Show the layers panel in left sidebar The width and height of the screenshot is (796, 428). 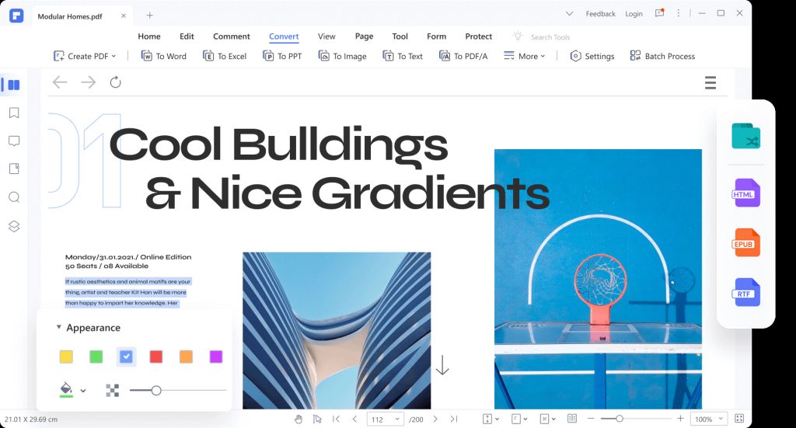click(14, 226)
